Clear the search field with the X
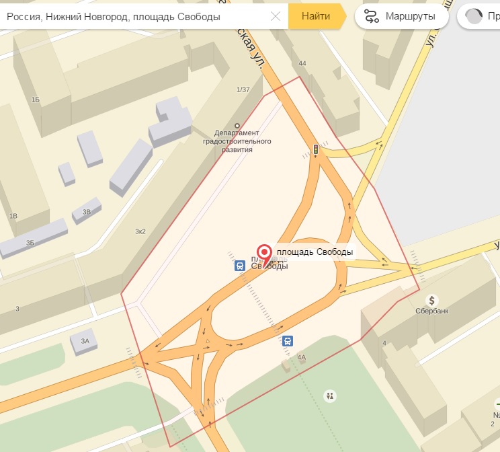Image resolution: width=500 pixels, height=452 pixels. coord(275,16)
